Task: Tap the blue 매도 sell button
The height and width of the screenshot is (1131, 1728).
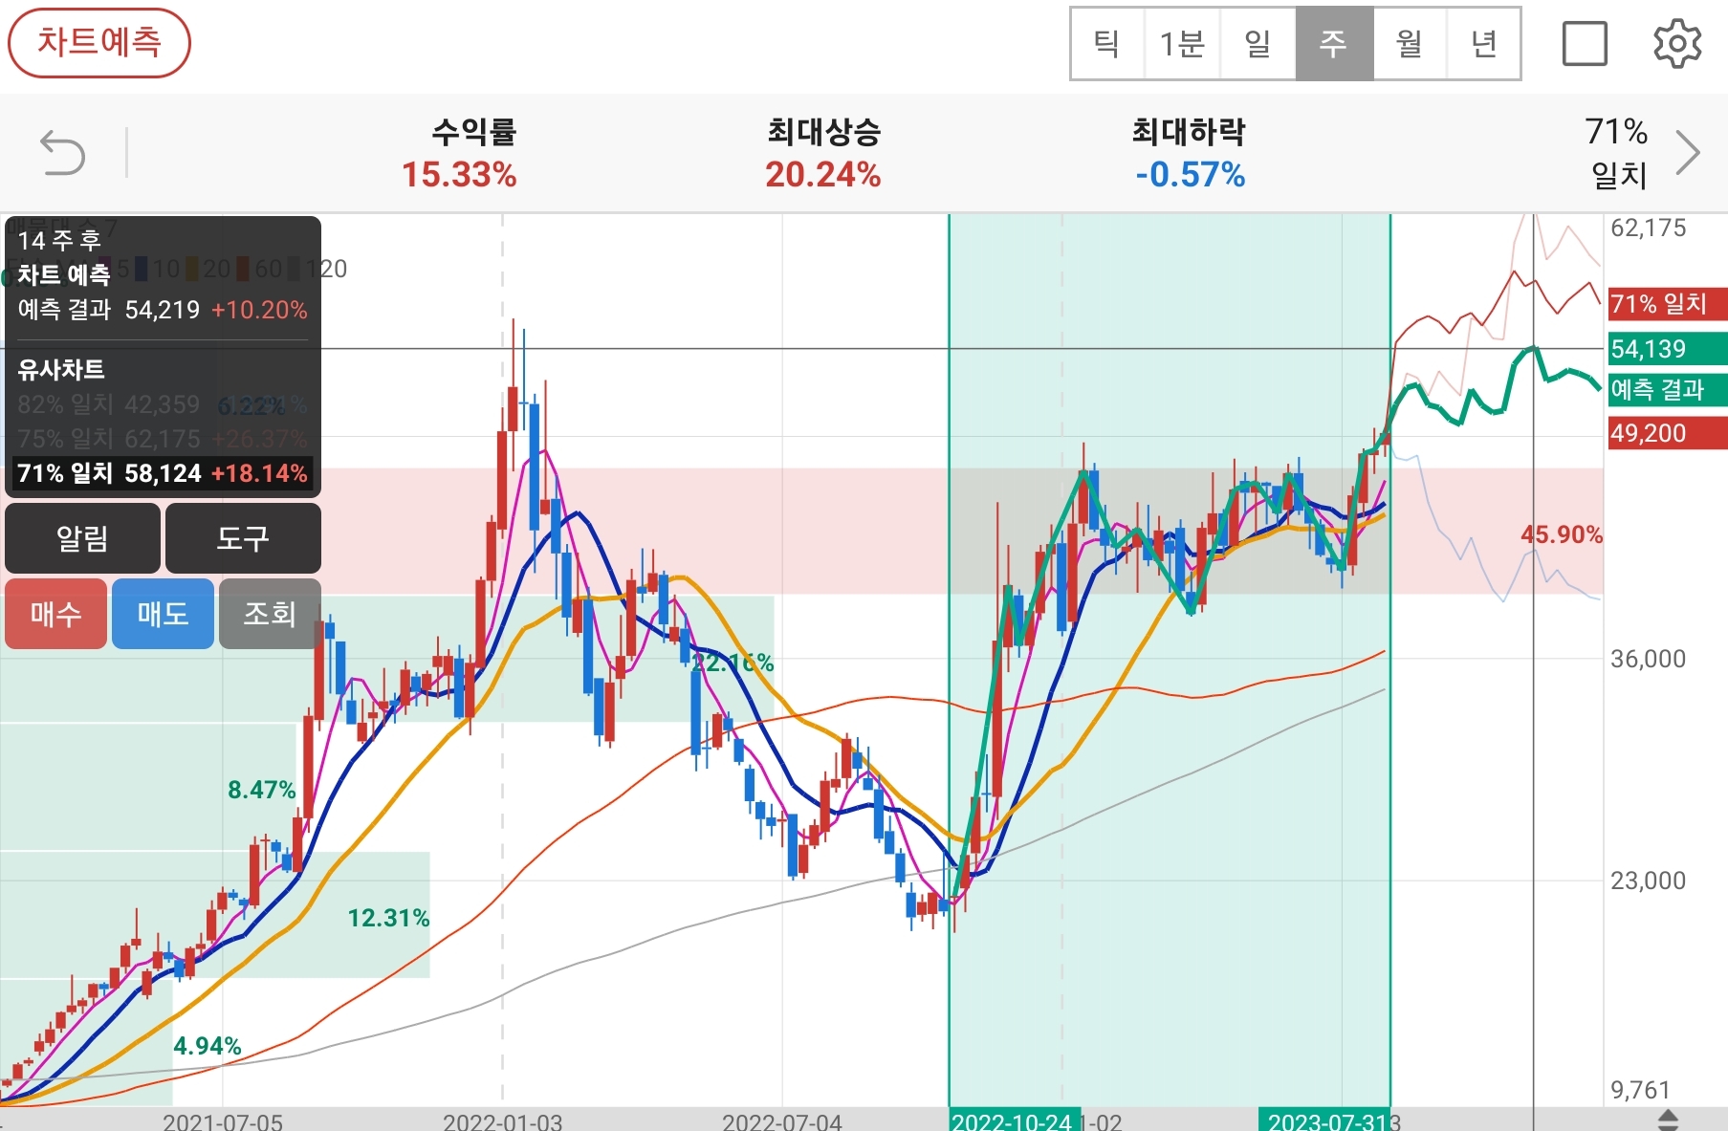Action: (163, 614)
